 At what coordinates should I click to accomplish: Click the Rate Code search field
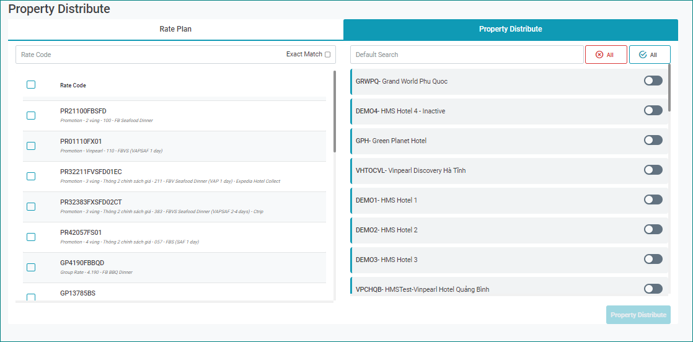tap(149, 55)
